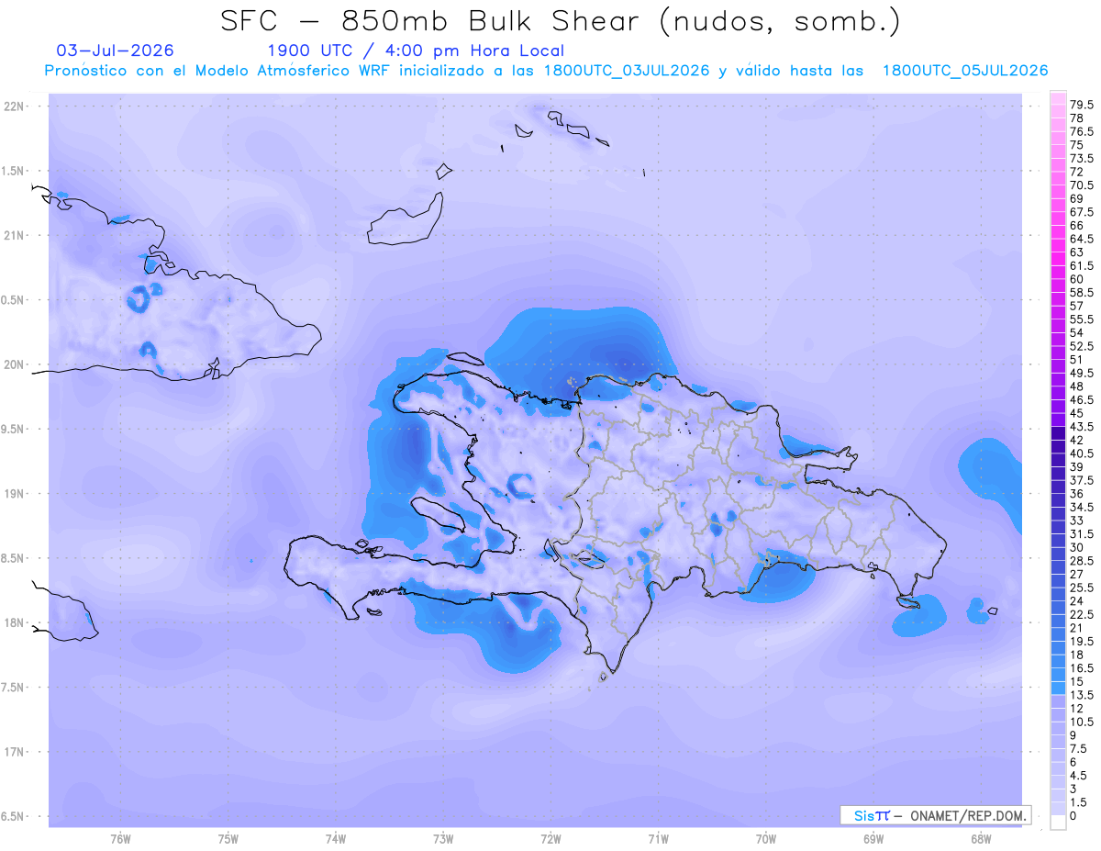Click the colorbar value "58.5"

click(x=1084, y=292)
